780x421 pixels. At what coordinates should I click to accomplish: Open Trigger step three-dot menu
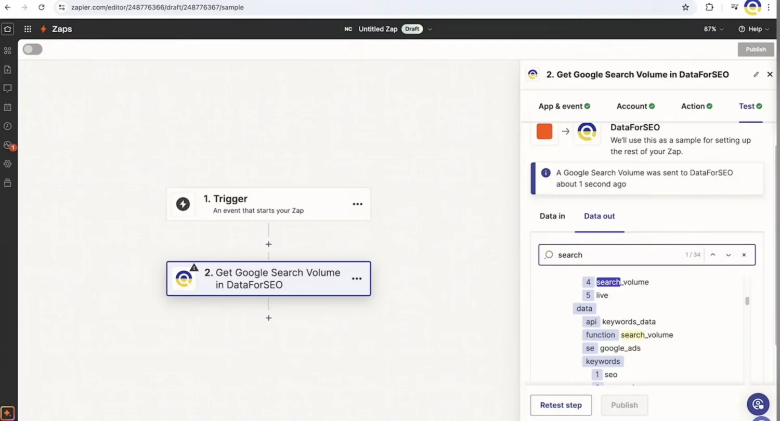[x=357, y=204]
